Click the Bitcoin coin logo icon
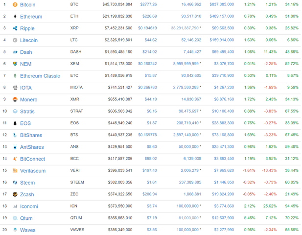302x235 pixels. point(15,4)
